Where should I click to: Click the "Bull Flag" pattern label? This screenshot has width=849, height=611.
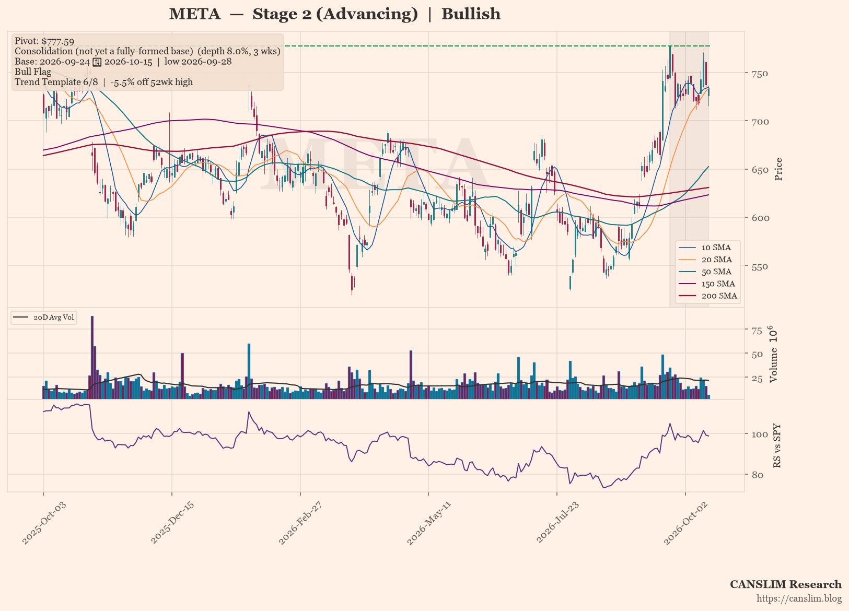[x=33, y=72]
